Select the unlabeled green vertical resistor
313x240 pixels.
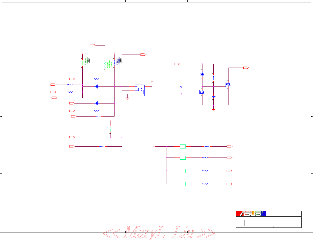111,129
